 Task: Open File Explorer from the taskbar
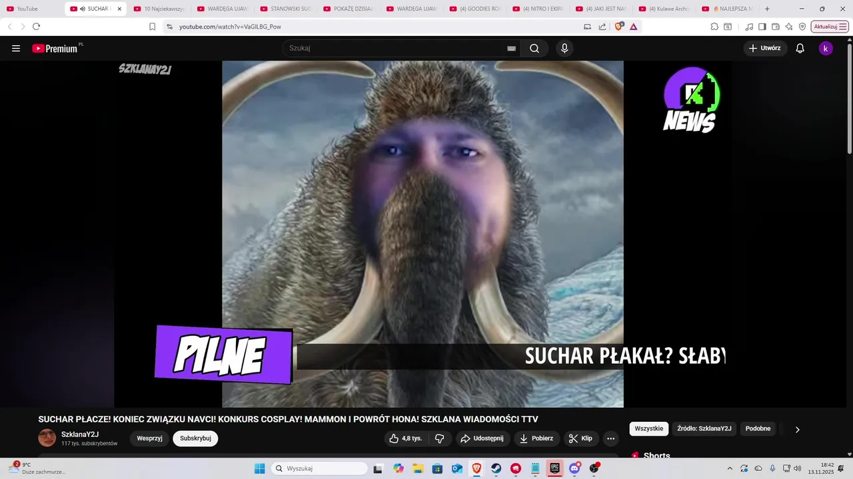(418, 468)
